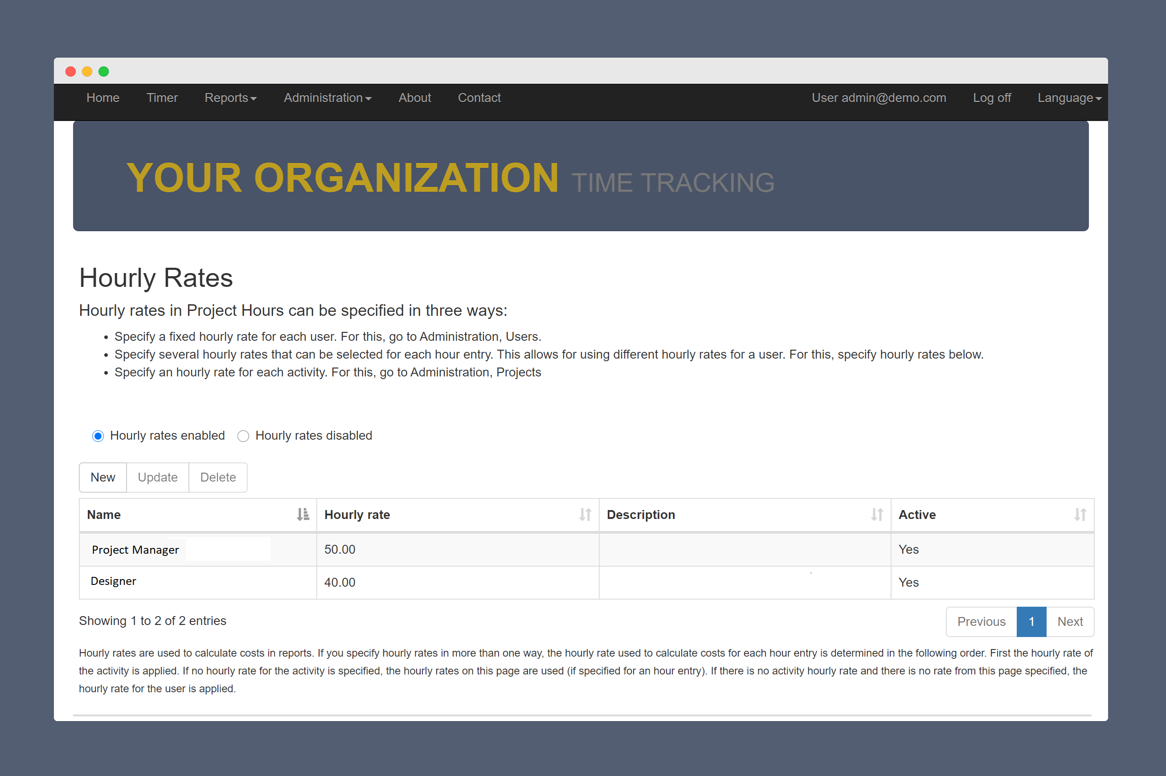Open the Reports dropdown menu

point(230,98)
